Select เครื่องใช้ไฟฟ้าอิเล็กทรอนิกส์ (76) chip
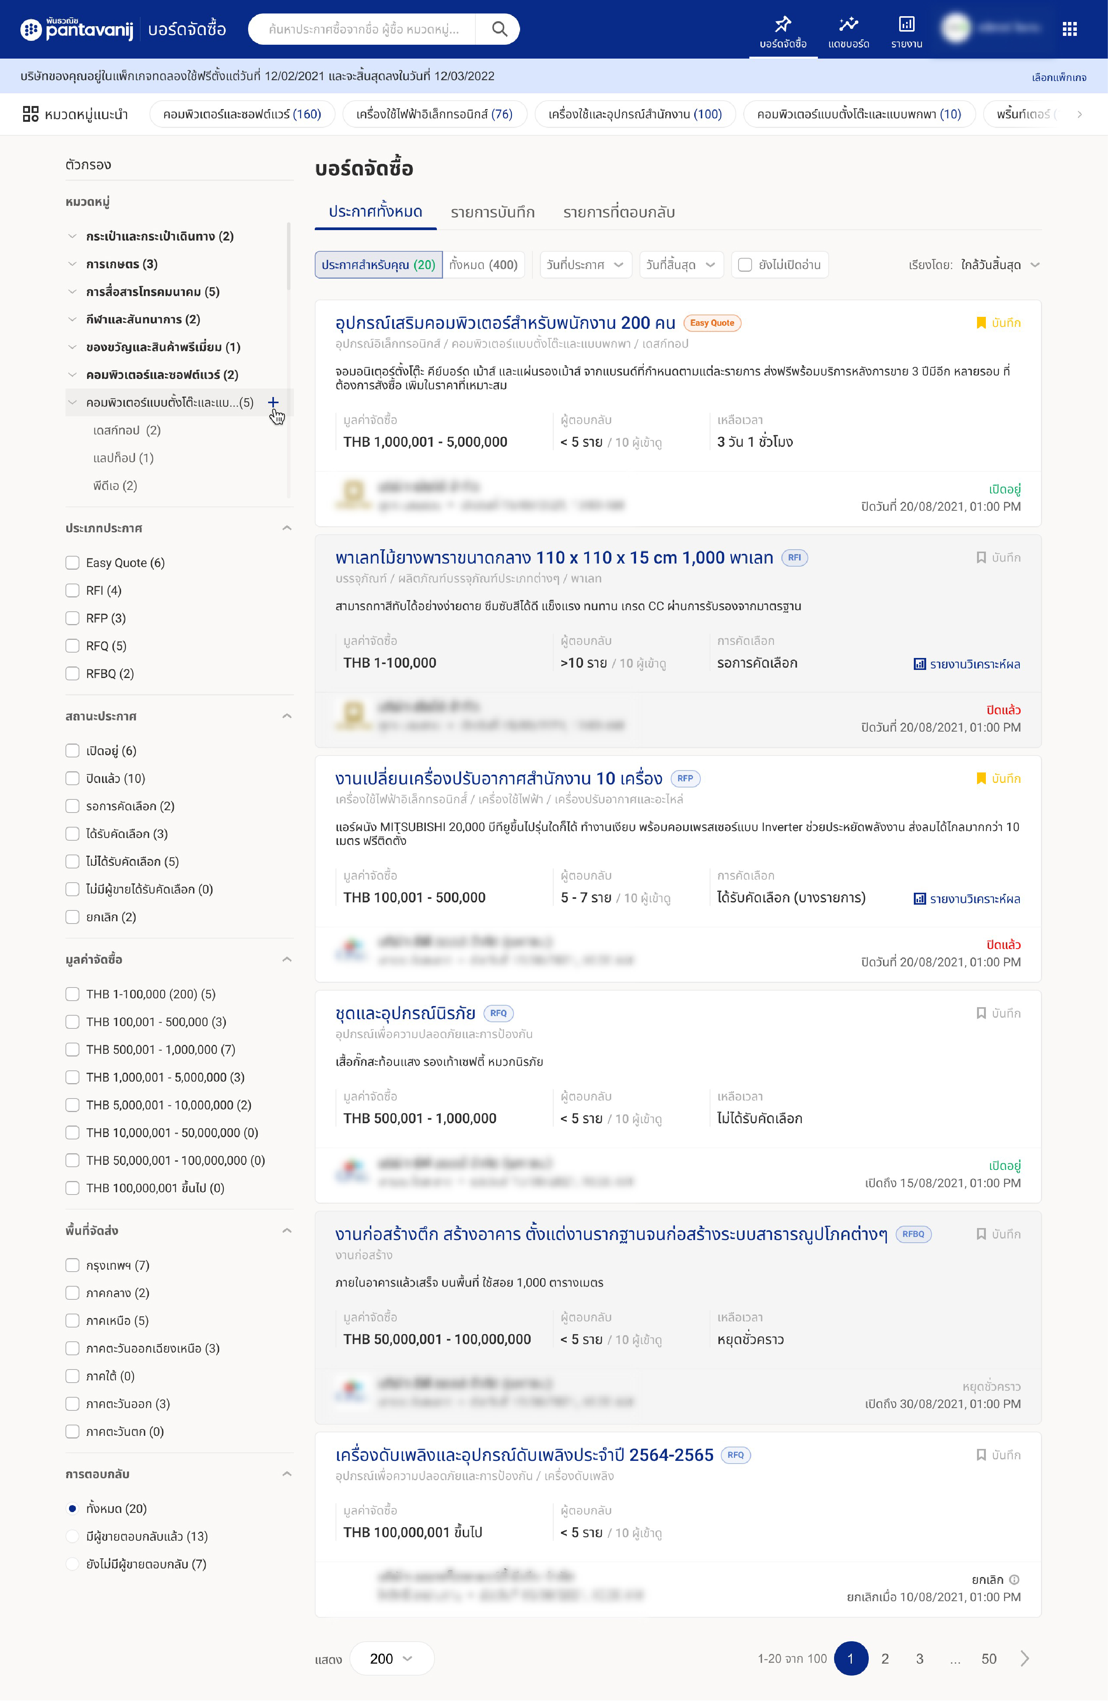The image size is (1108, 1701). [434, 114]
